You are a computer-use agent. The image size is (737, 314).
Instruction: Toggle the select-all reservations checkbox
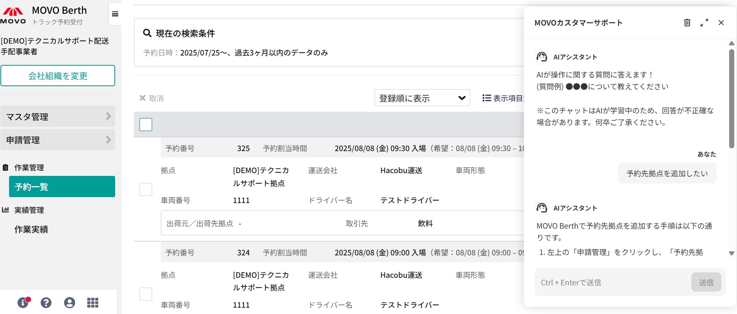146,124
